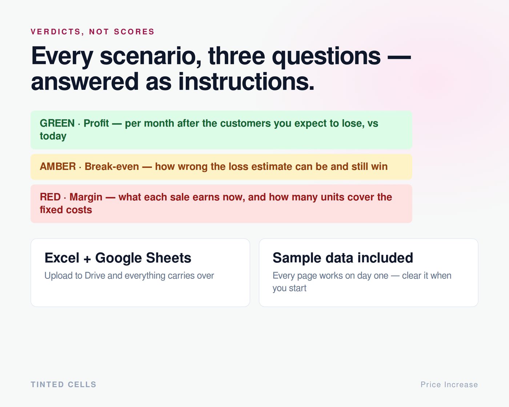Click 'Every page works on day one' description
This screenshot has width=509, height=407.
[330, 275]
